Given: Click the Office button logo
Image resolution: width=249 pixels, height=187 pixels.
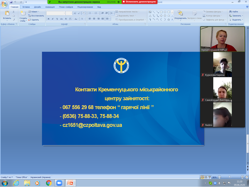Looking at the screenshot, I should click(x=4, y=4).
